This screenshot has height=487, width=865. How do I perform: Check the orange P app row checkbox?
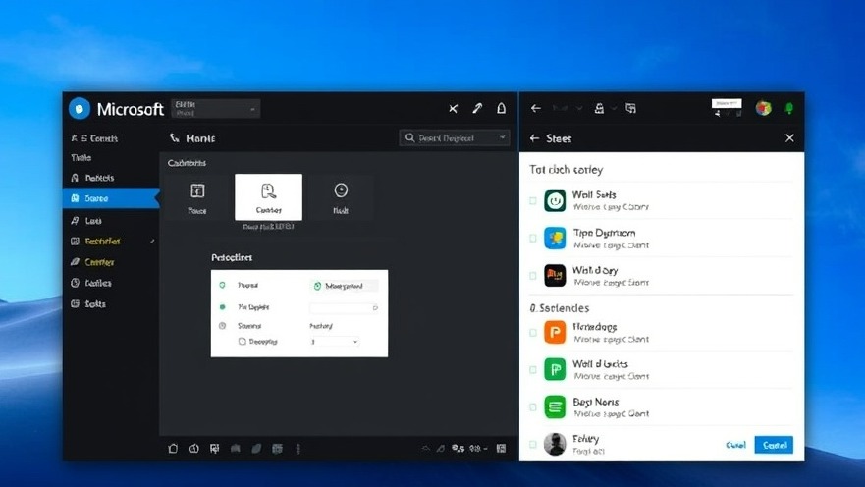coord(533,333)
